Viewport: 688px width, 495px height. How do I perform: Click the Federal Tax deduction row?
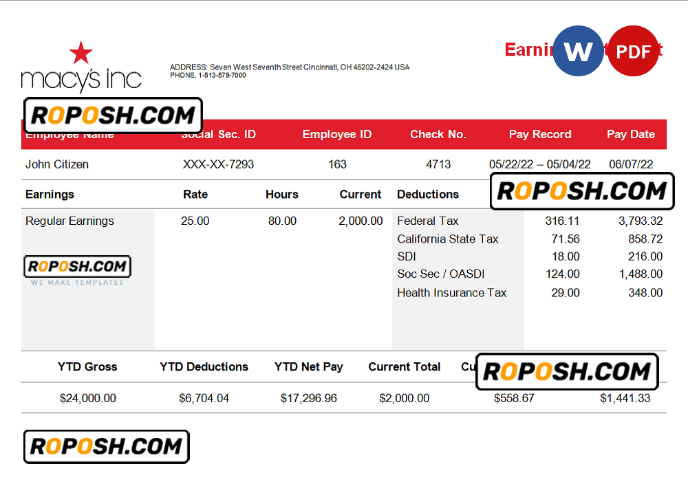[428, 221]
